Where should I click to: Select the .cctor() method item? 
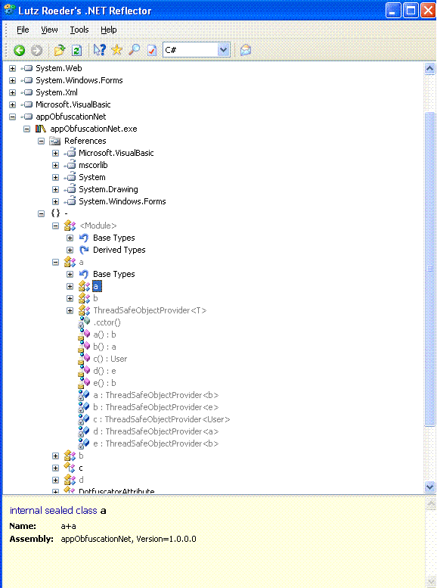(107, 323)
